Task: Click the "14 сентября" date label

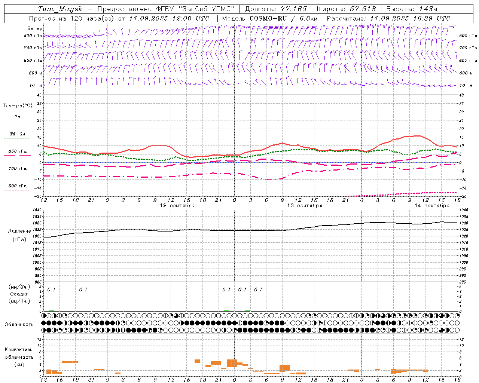Action: click(432, 206)
